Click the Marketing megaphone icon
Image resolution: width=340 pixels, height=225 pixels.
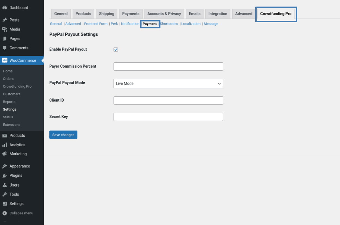pyautogui.click(x=5, y=154)
